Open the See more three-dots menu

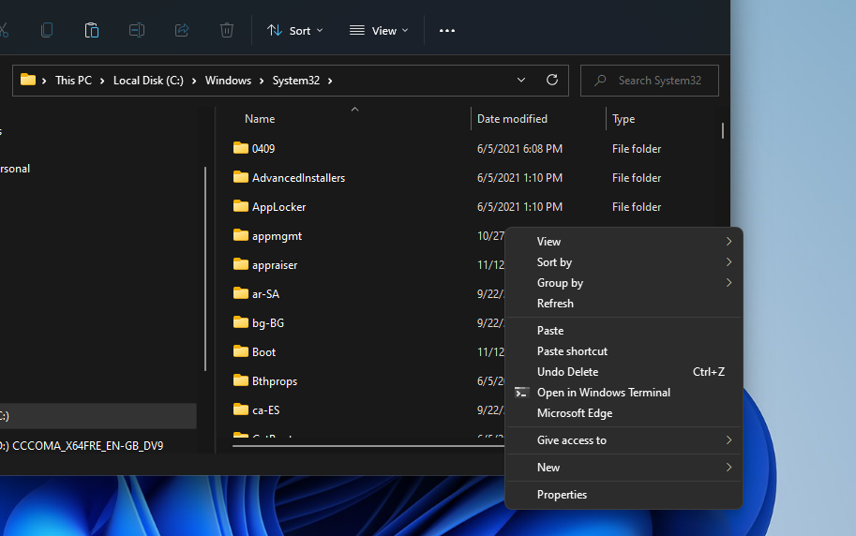(447, 30)
